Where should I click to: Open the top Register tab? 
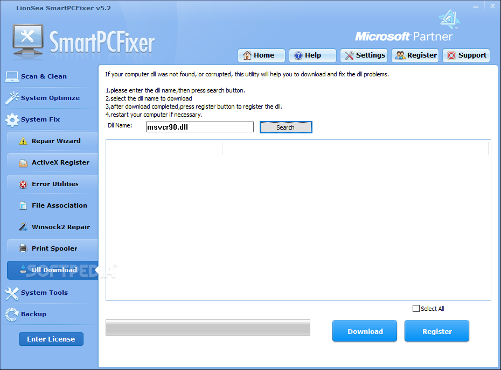click(x=415, y=55)
